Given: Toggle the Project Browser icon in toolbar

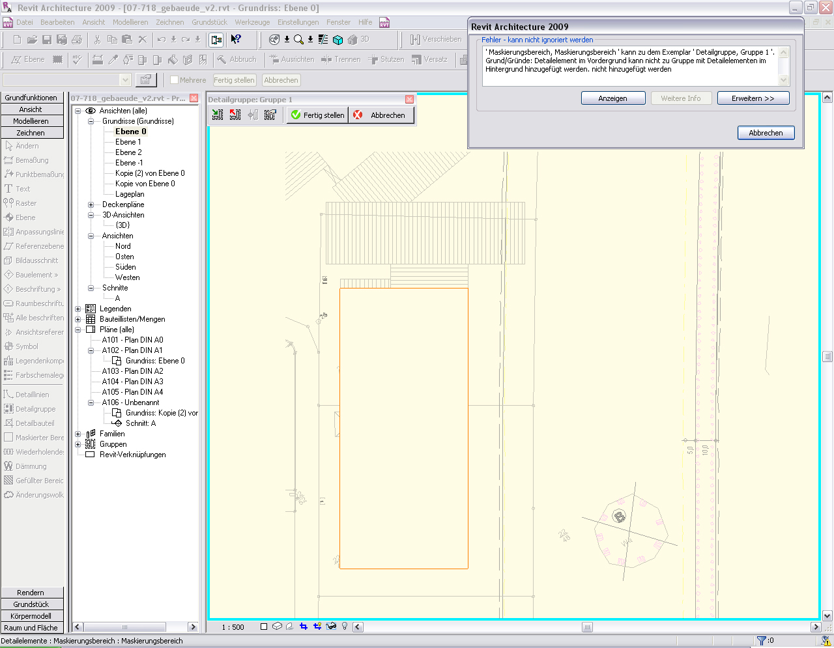Looking at the screenshot, I should pyautogui.click(x=216, y=40).
